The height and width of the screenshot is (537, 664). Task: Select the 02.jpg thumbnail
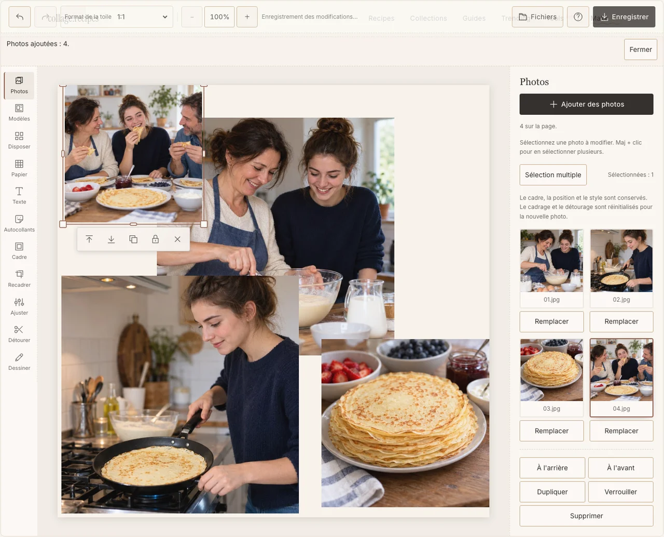[621, 268]
